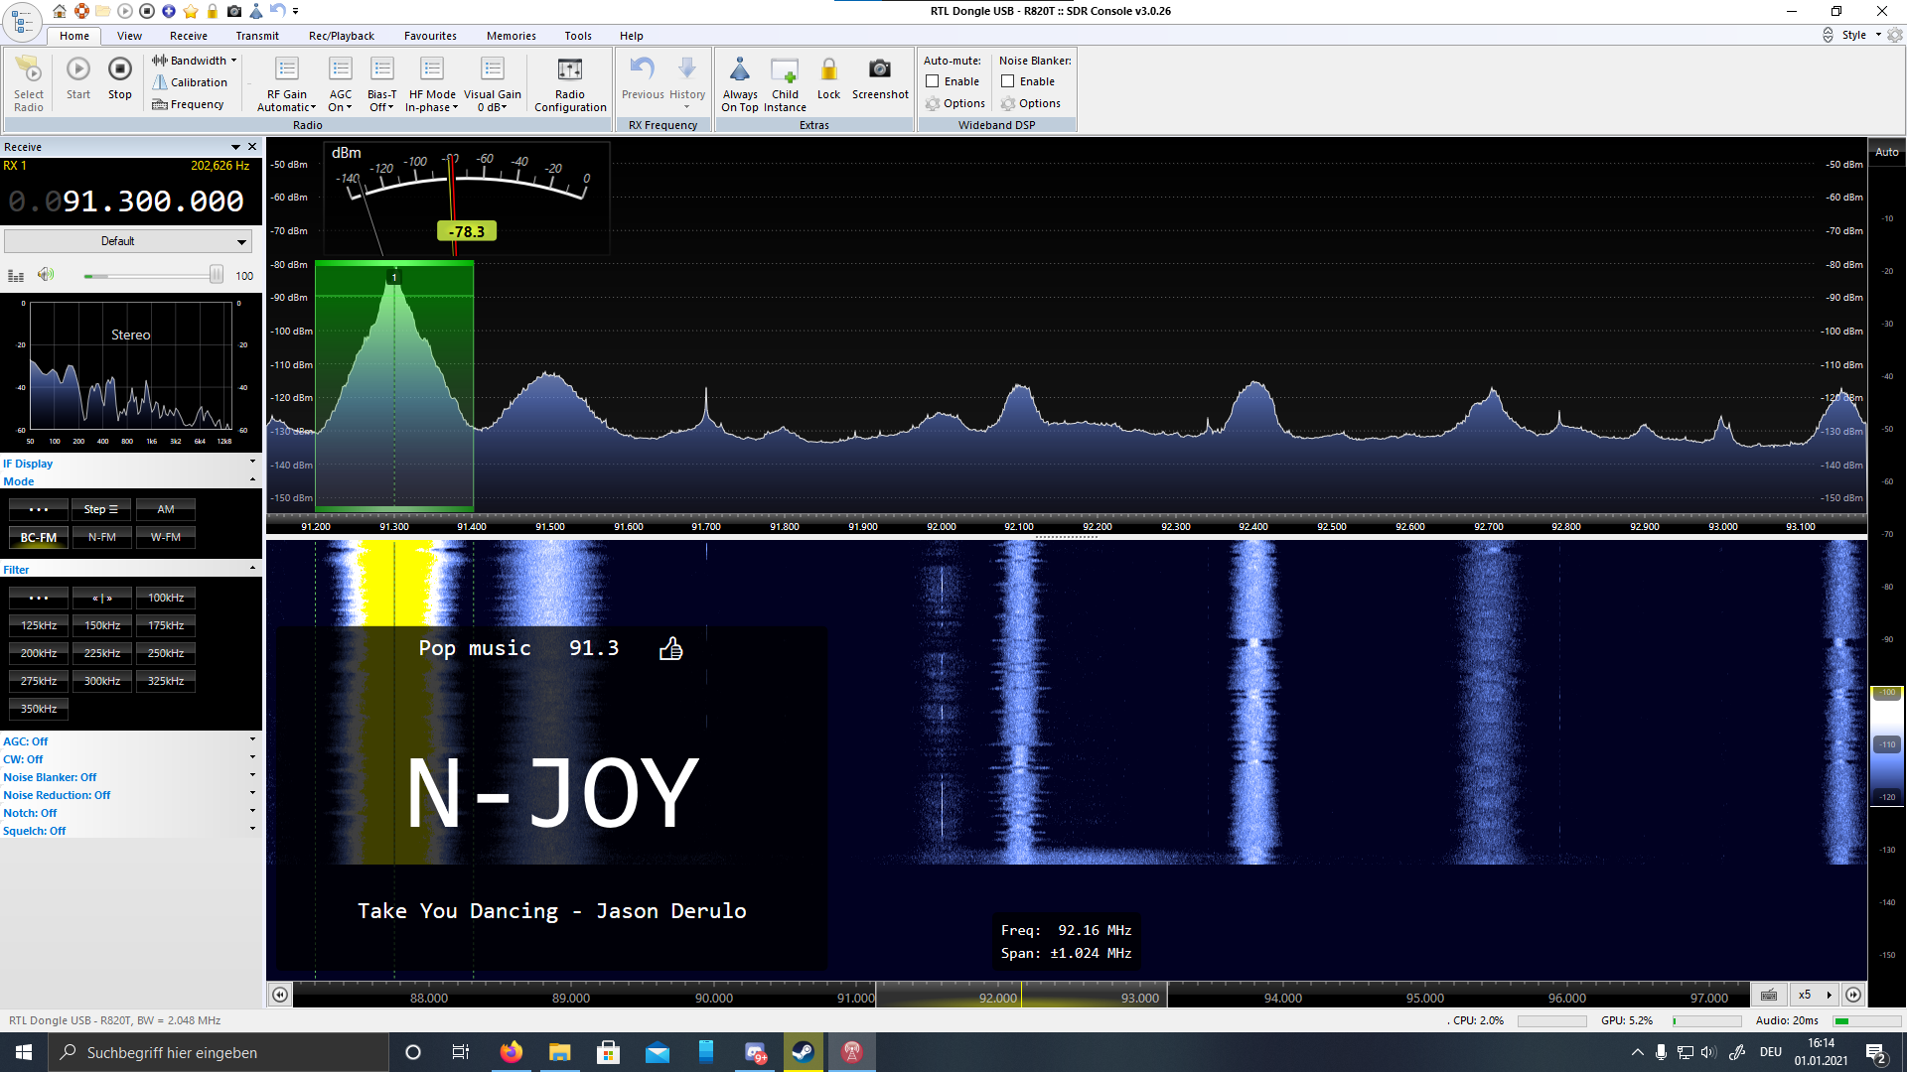The image size is (1907, 1072).
Task: Enable Auto-mute checkbox
Action: pos(933,81)
